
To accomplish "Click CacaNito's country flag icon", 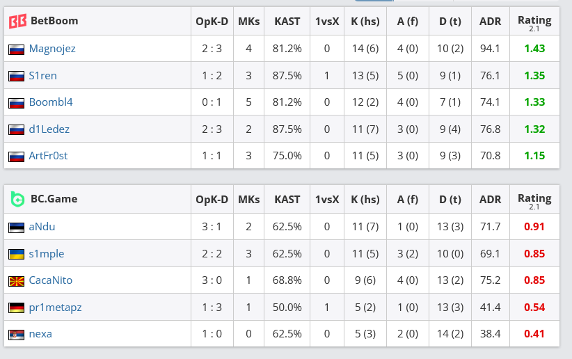I will tap(16, 281).
